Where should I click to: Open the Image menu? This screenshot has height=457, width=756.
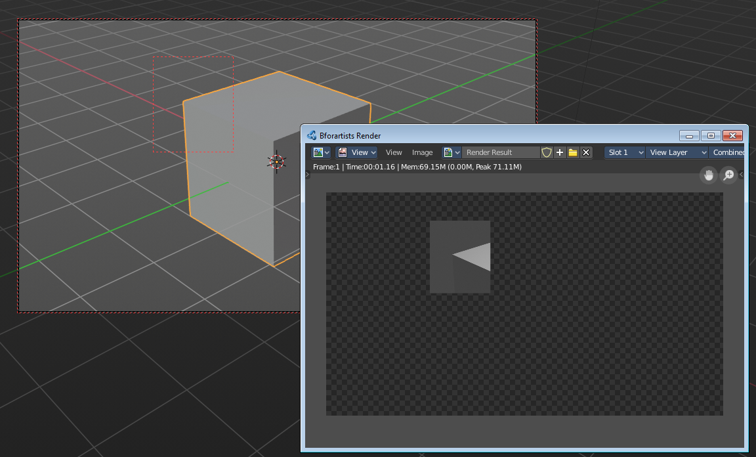click(423, 152)
